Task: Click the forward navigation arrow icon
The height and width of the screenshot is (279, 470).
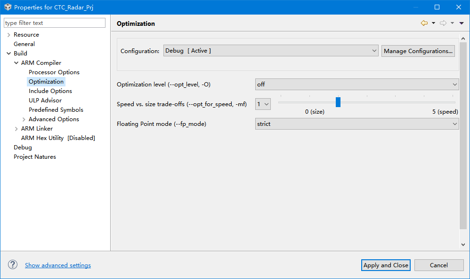Action: coord(443,23)
